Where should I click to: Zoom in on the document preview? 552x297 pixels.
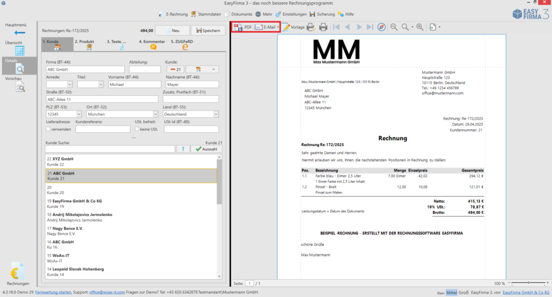419,27
